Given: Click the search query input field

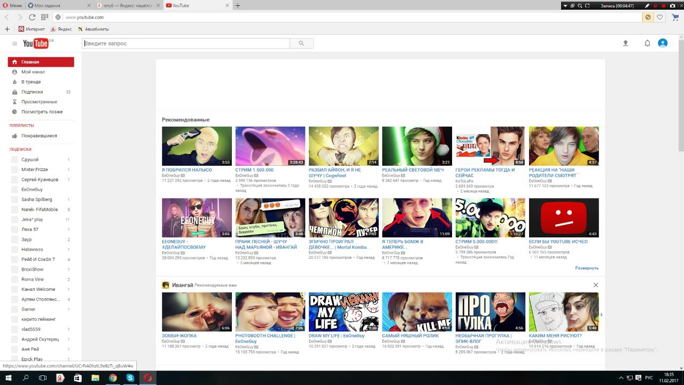Looking at the screenshot, I should [x=186, y=43].
